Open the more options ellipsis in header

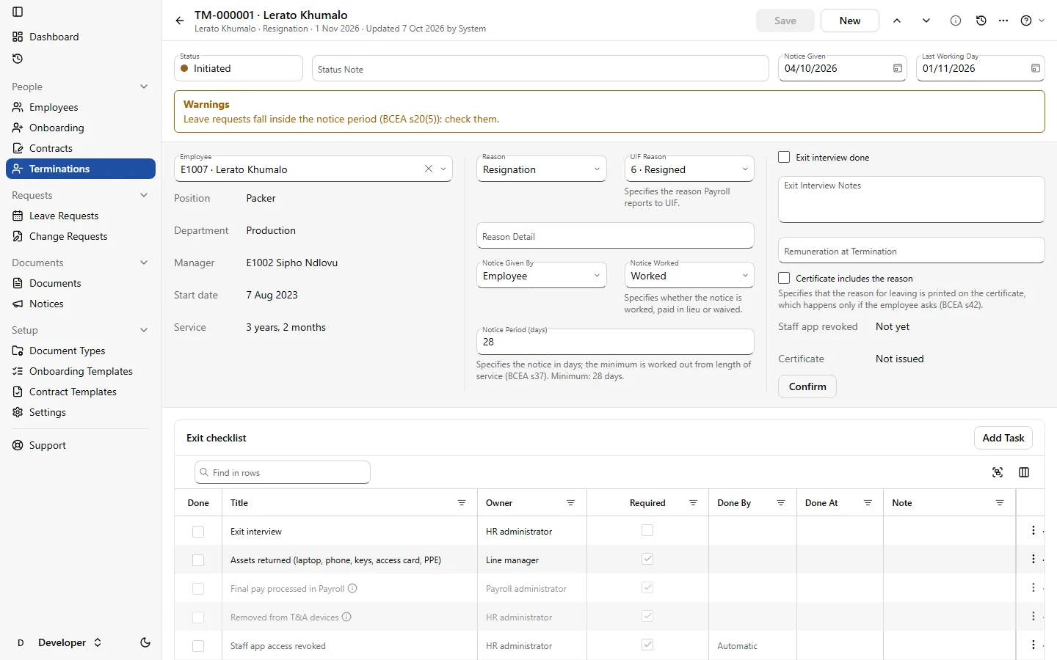coord(1003,21)
